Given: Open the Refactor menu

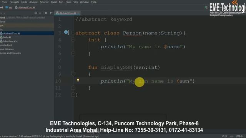Looking at the screenshot, I should (x=44, y=2).
